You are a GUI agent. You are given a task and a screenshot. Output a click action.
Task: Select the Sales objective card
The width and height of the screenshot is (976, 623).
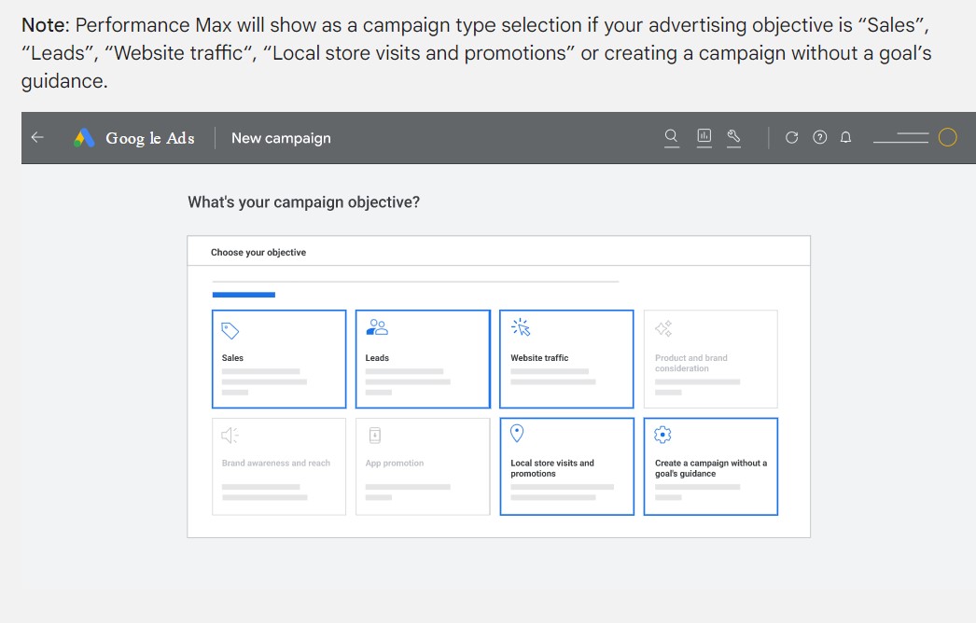tap(279, 359)
